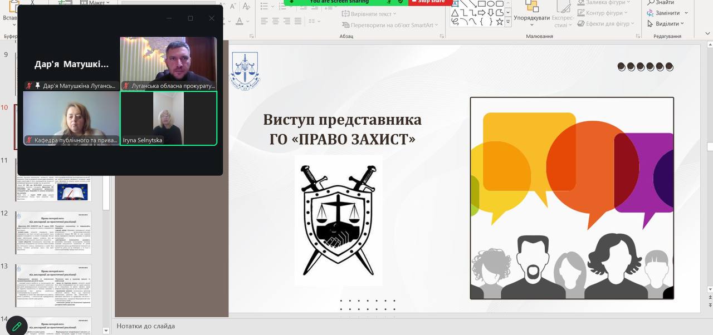Align text right in Абзац group

point(287,21)
